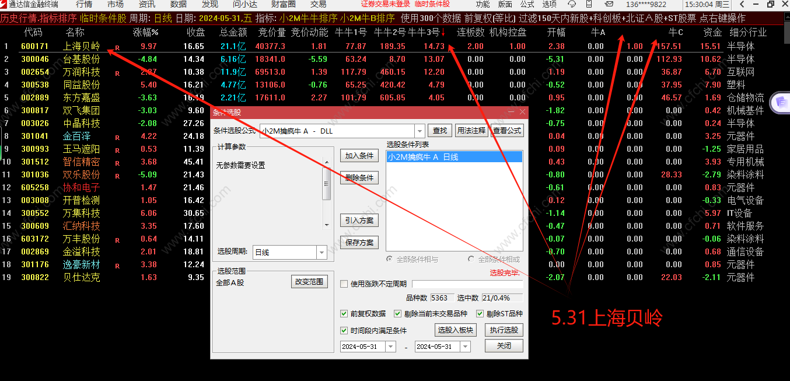Click the R marker beside 万润科技
This screenshot has width=790, height=381.
117,73
